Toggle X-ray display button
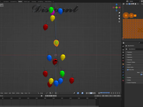 click(x=87, y=93)
